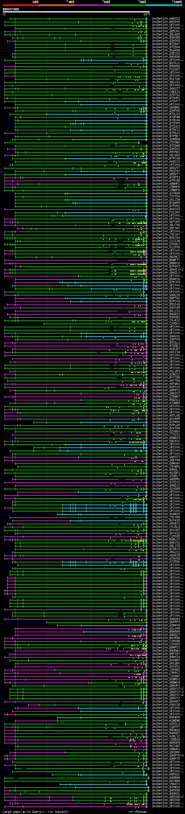Select label UniRef100_B5FWY8

point(166,717)
